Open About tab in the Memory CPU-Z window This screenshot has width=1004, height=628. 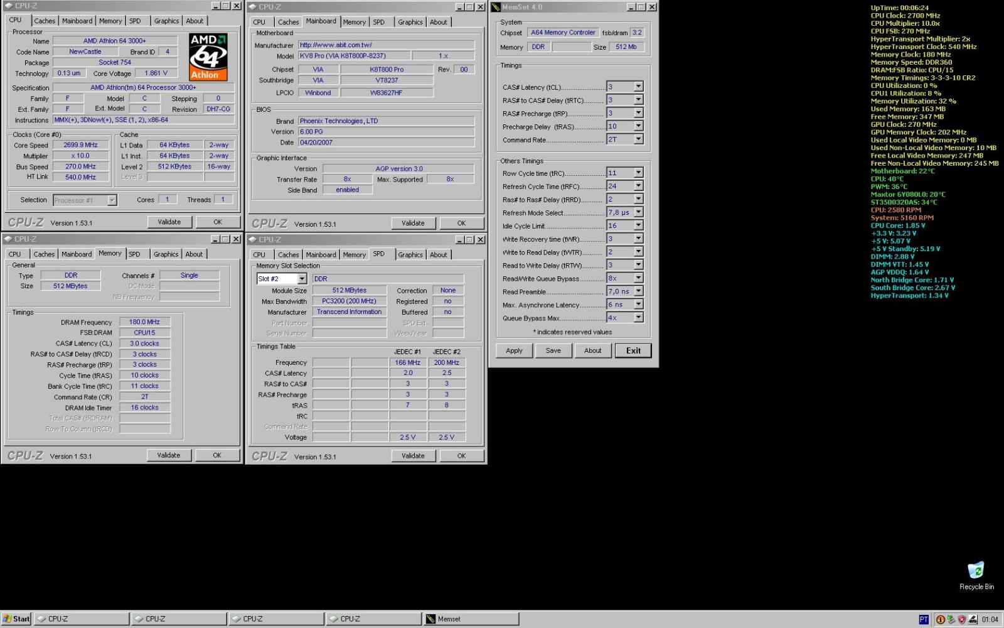click(194, 254)
